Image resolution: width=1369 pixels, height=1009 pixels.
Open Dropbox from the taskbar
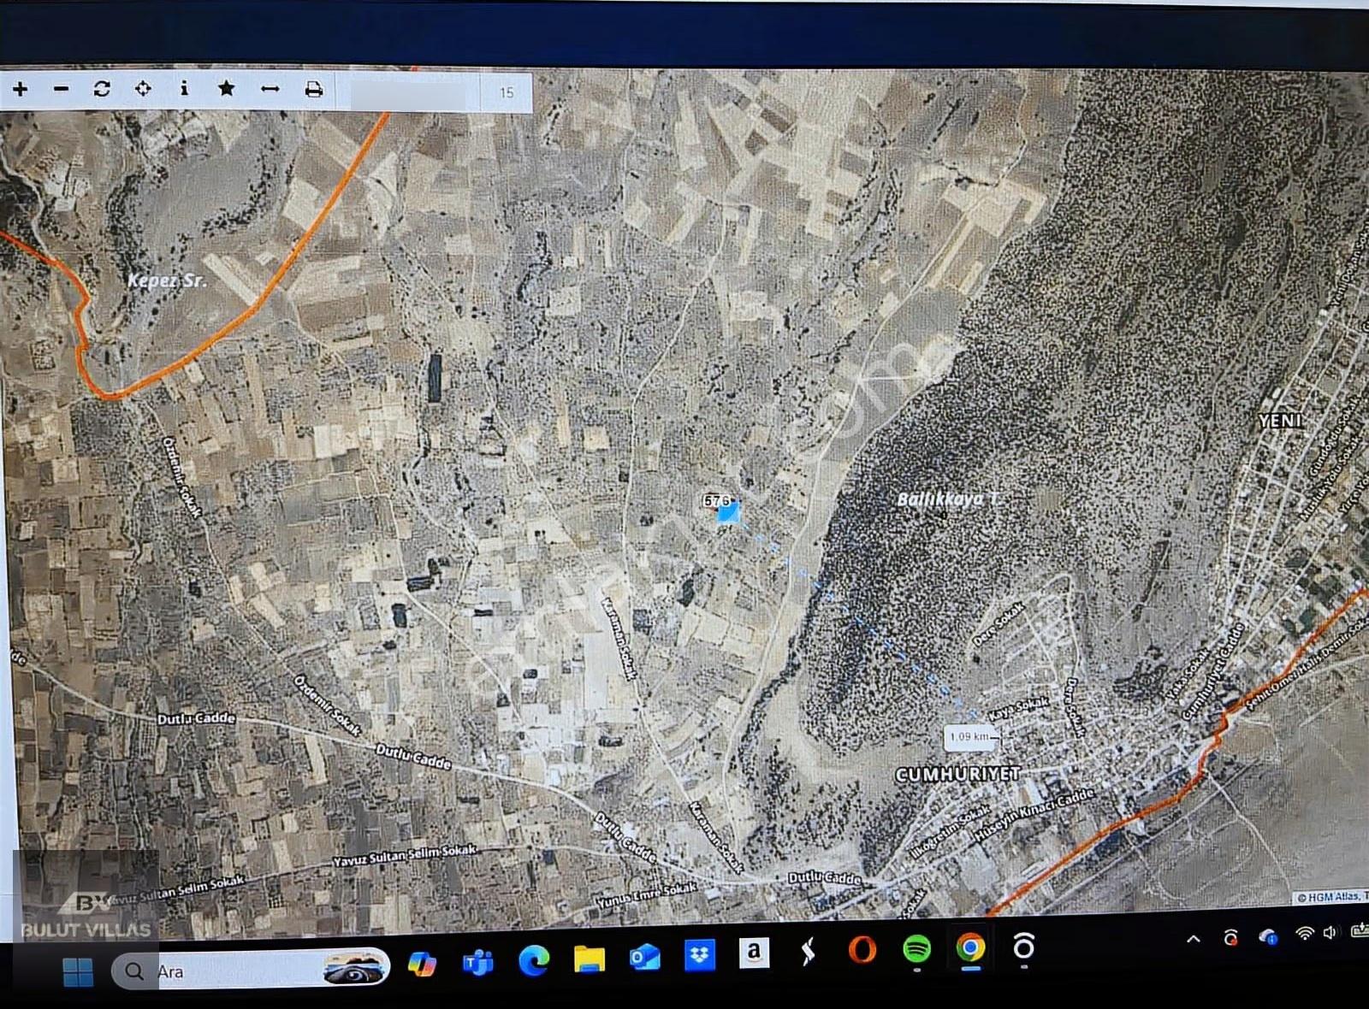coord(700,956)
